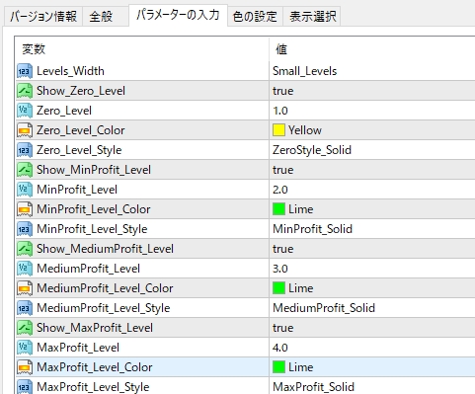This screenshot has height=394, width=475.
Task: Select the MinProfit_Level_Style variable name
Action: [x=92, y=229]
